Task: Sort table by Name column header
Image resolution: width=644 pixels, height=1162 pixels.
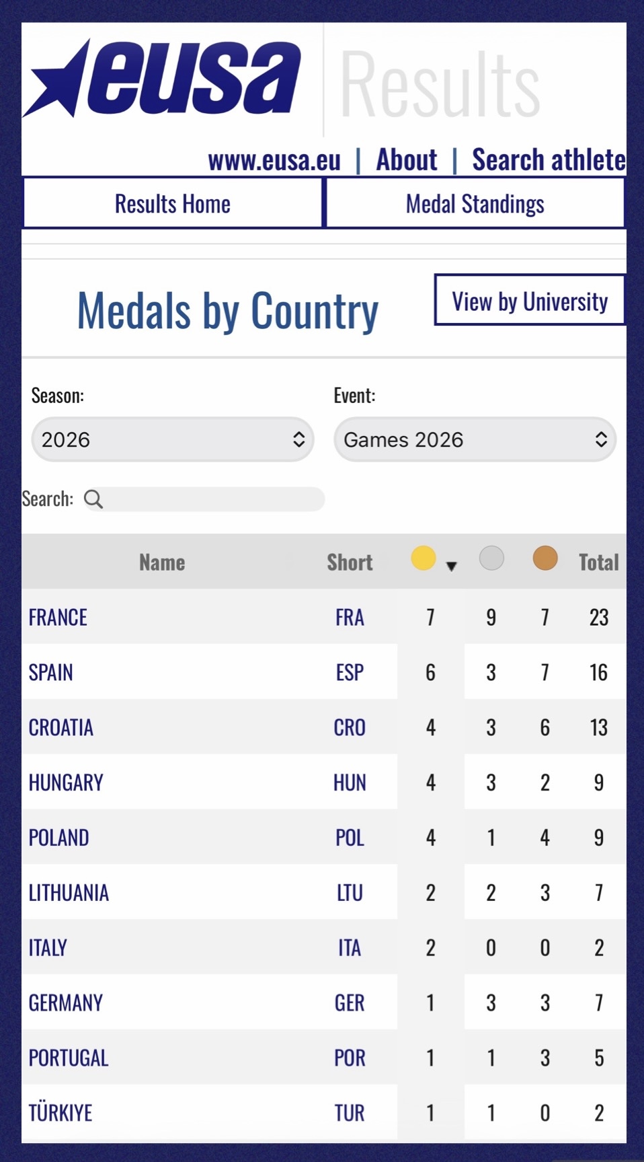Action: tap(162, 562)
